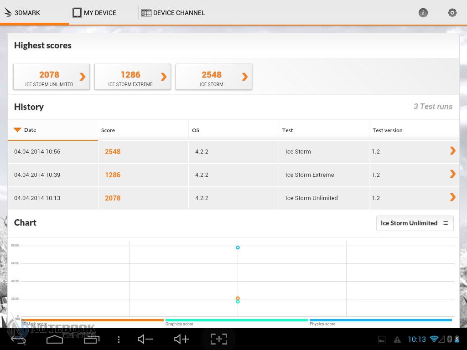Expand the Ice Storm 2548 history row arrow
467x350 pixels.
tap(452, 151)
